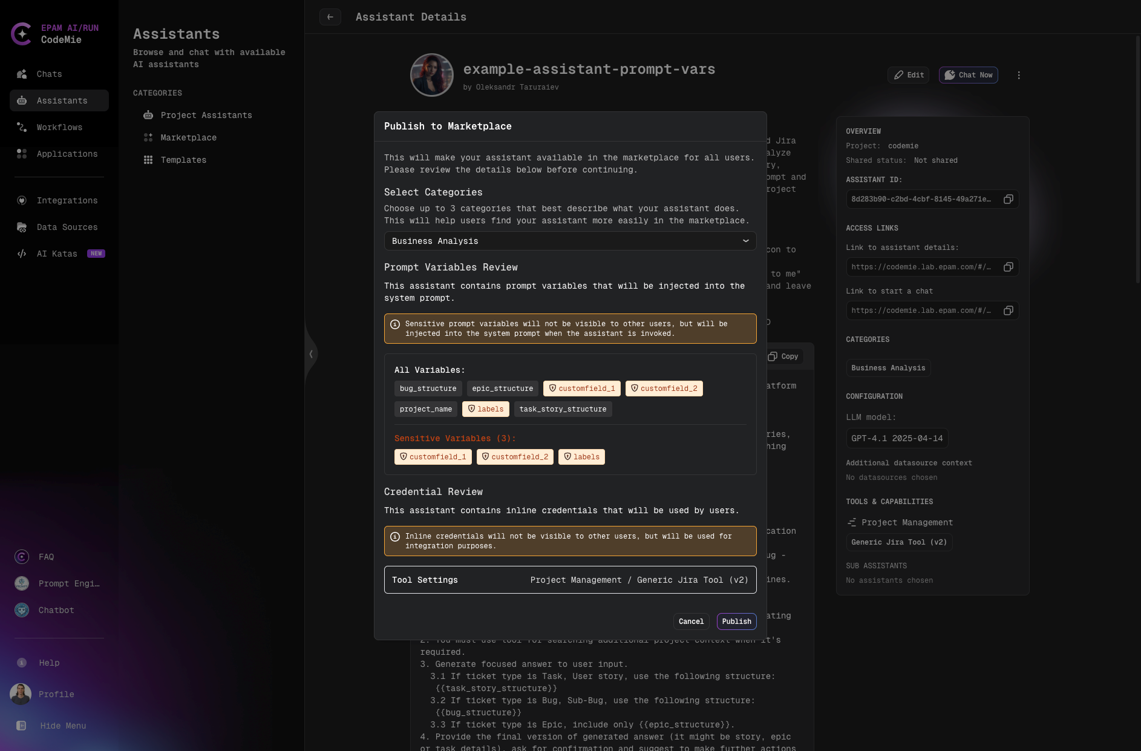1141x751 pixels.
Task: Copy the link to start a chat
Action: (1008, 310)
